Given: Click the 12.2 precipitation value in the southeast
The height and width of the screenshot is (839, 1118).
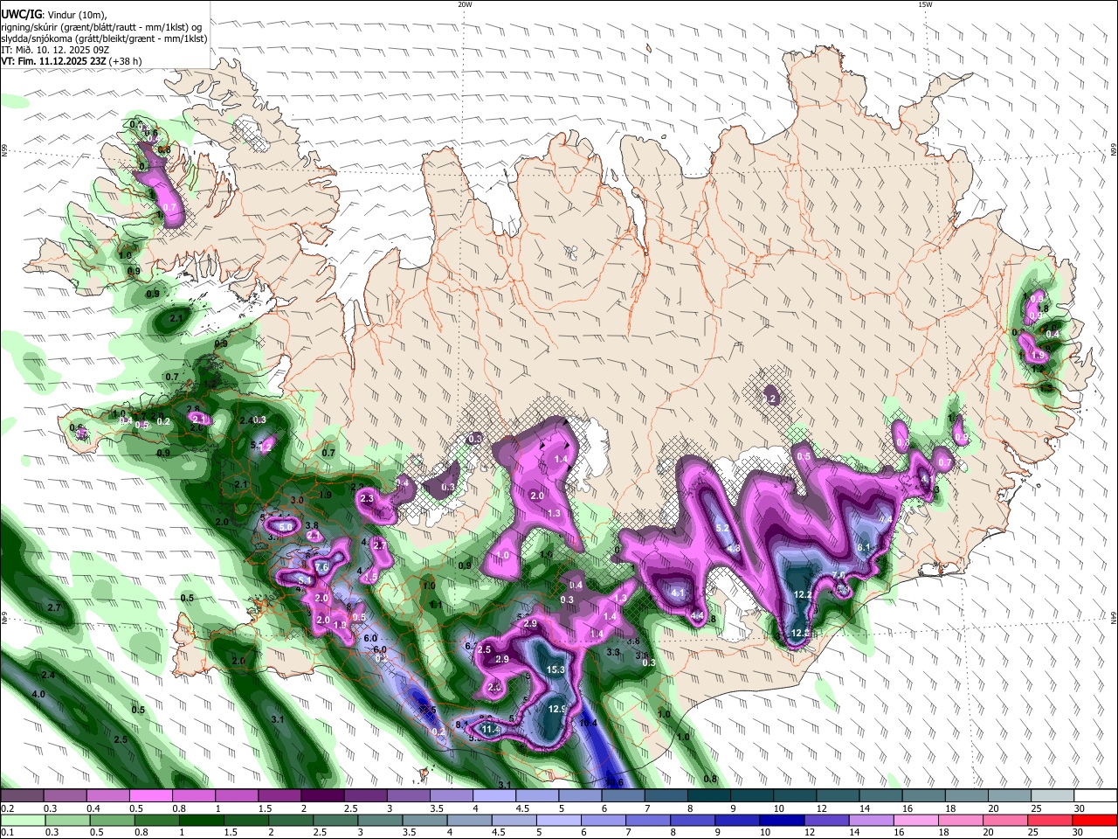Looking at the screenshot, I should coord(803,594).
